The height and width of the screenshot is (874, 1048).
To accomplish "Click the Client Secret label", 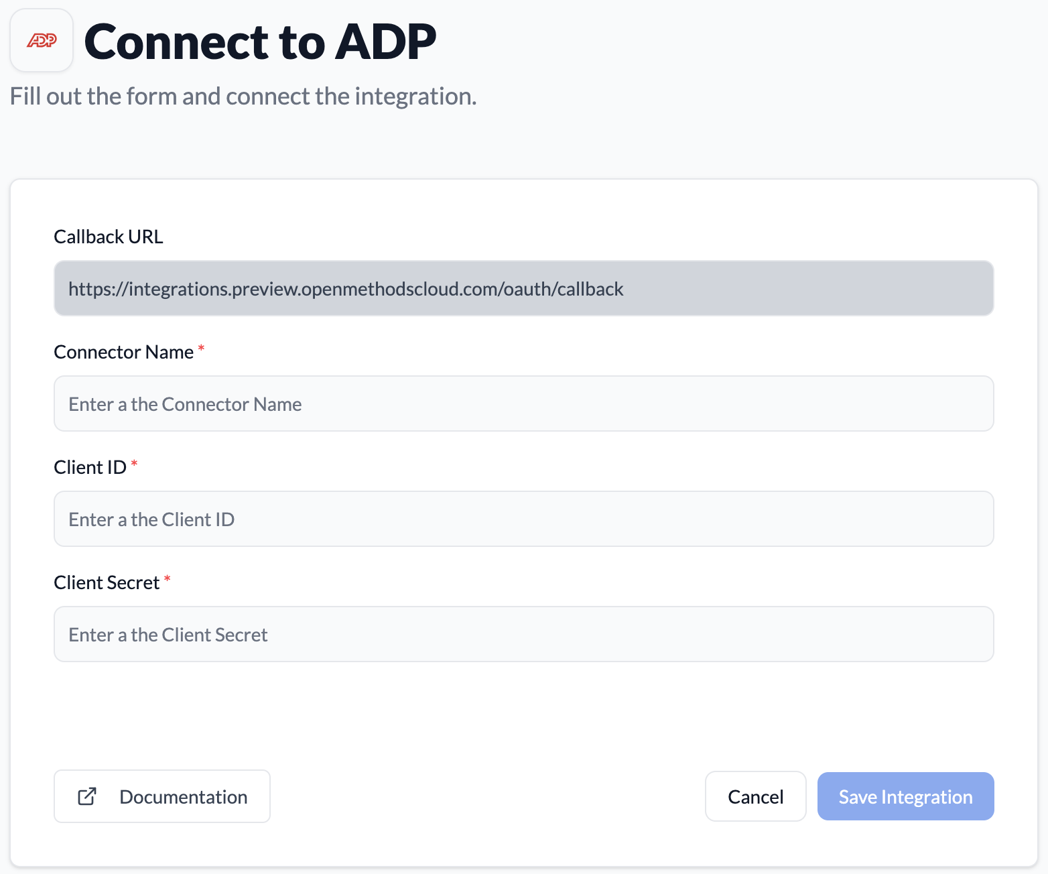I will click(107, 583).
